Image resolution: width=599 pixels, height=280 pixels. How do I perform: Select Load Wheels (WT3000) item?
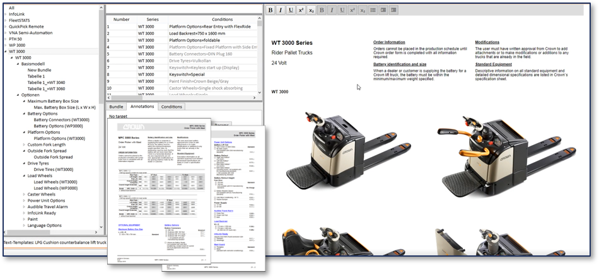pos(55,182)
